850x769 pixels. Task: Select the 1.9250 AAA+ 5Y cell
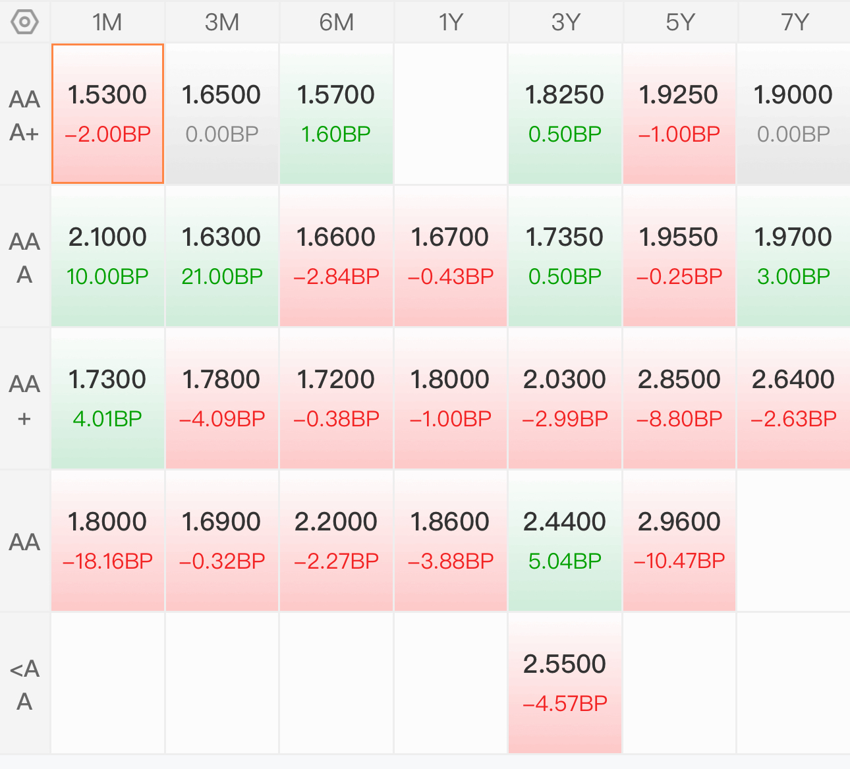click(679, 114)
